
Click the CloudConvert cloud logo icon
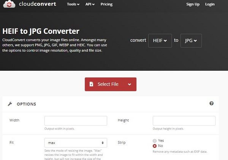(x=9, y=4)
